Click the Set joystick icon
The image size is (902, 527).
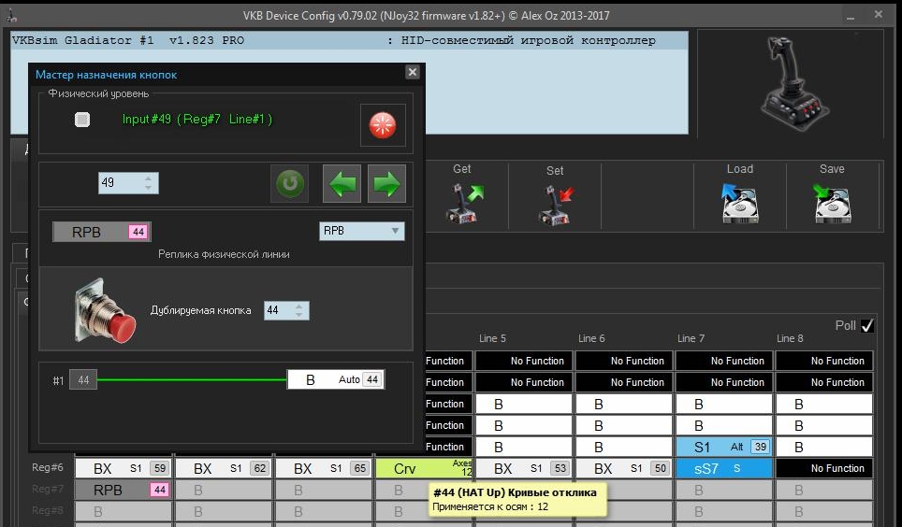tap(556, 205)
